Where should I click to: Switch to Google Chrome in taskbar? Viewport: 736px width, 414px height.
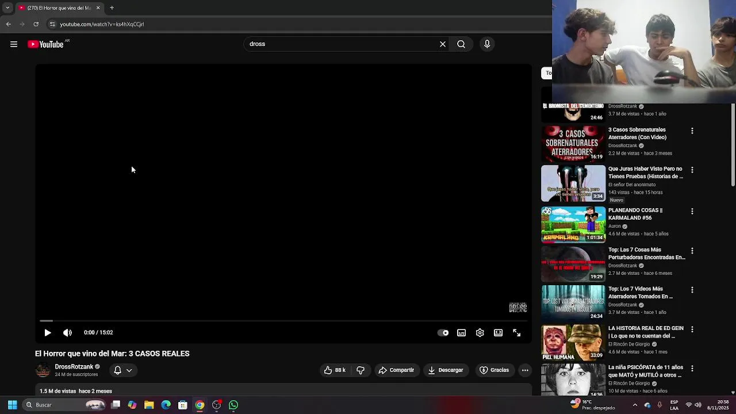pos(200,405)
